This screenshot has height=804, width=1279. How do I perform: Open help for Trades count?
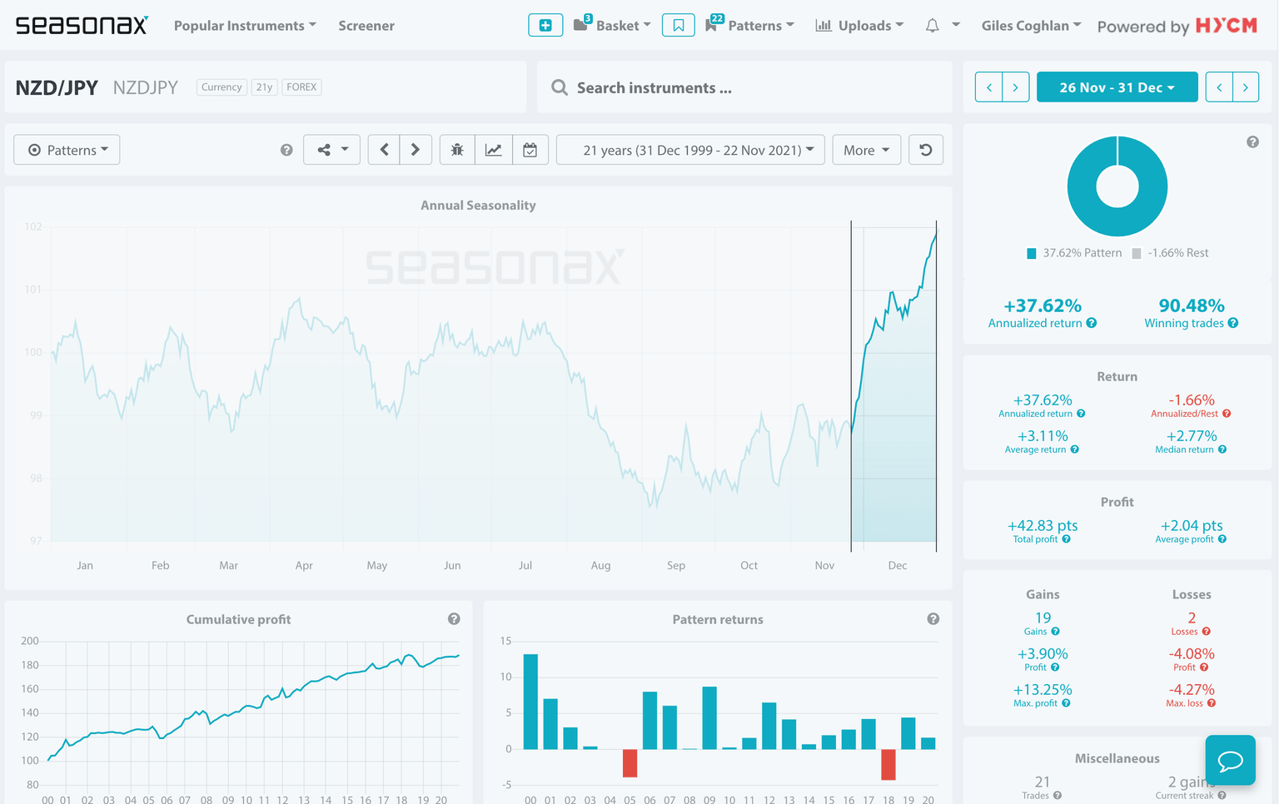point(1058,796)
